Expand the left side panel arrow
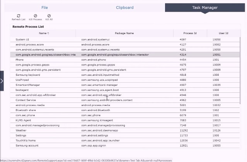The height and width of the screenshot is (162, 247). [2, 81]
